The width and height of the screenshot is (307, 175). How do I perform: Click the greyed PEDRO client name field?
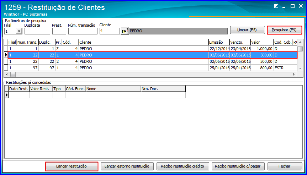pyautogui.click(x=179, y=31)
